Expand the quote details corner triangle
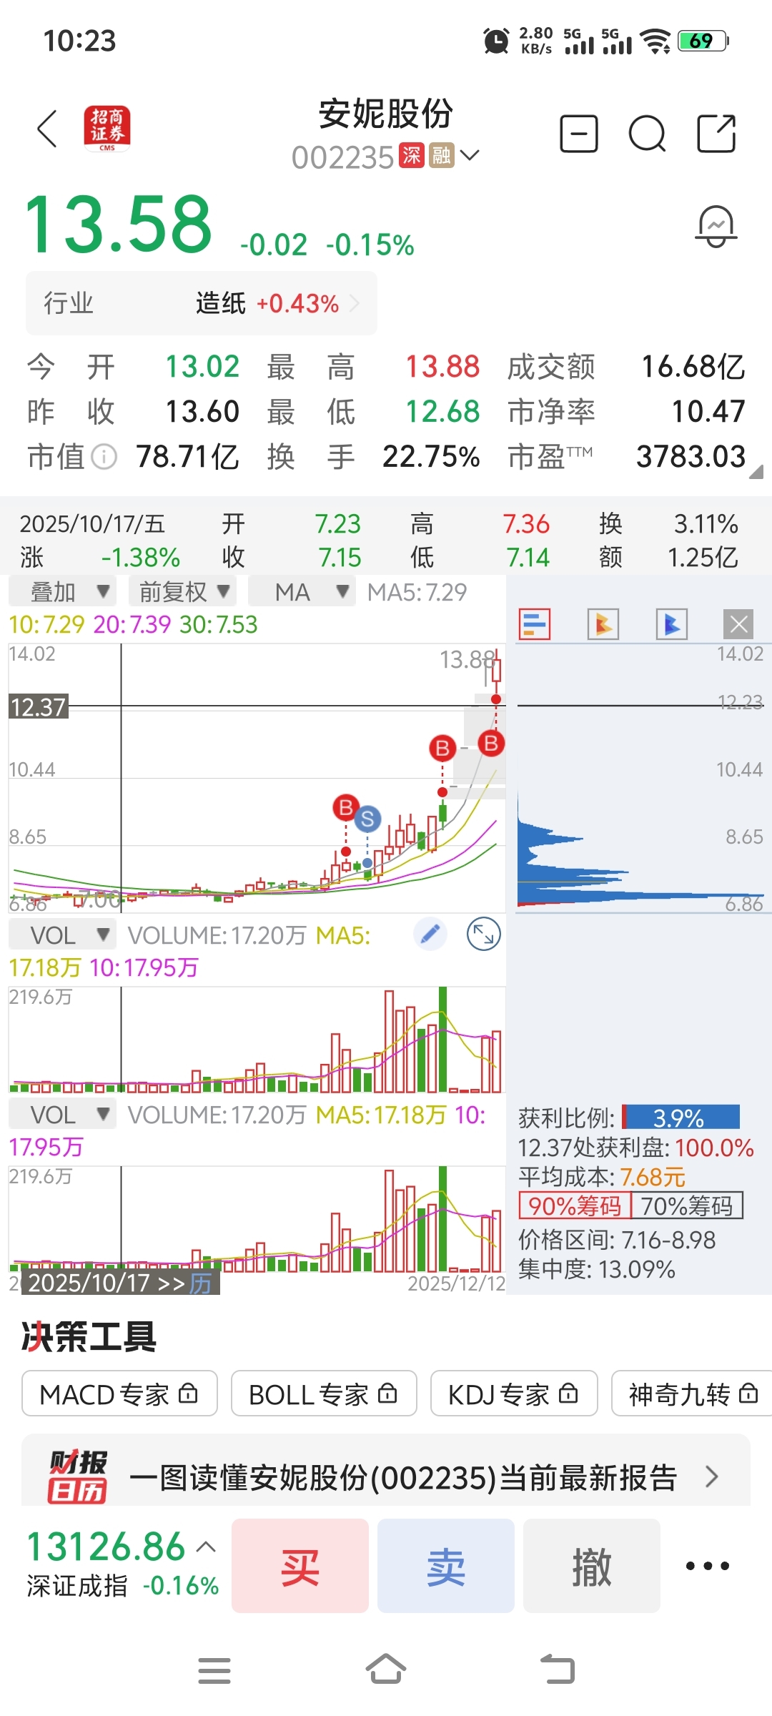This screenshot has height=1716, width=772. pyautogui.click(x=756, y=472)
